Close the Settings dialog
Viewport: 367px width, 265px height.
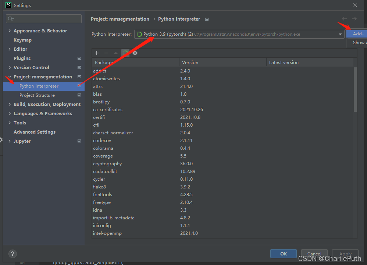pyautogui.click(x=355, y=5)
